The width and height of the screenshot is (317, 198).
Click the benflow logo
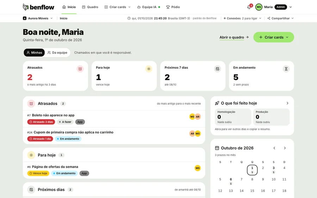pos(38,7)
